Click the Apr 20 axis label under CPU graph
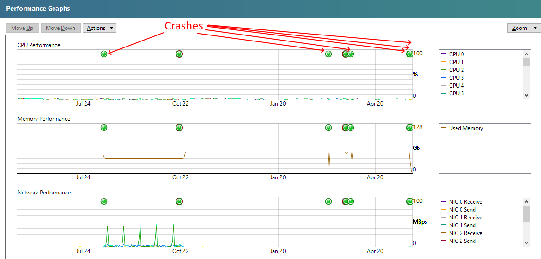This screenshot has width=541, height=259. (375, 104)
